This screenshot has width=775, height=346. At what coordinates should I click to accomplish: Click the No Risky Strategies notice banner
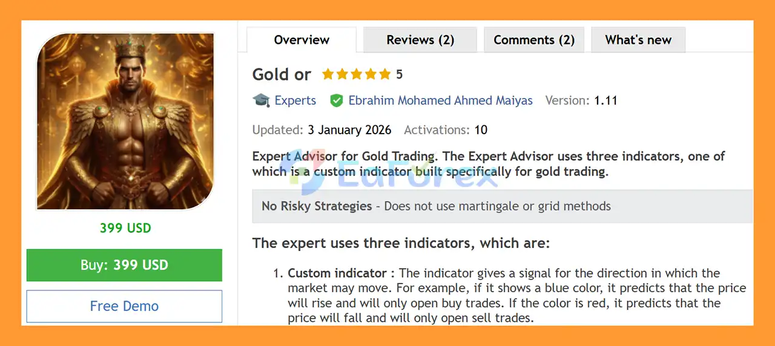(x=502, y=206)
